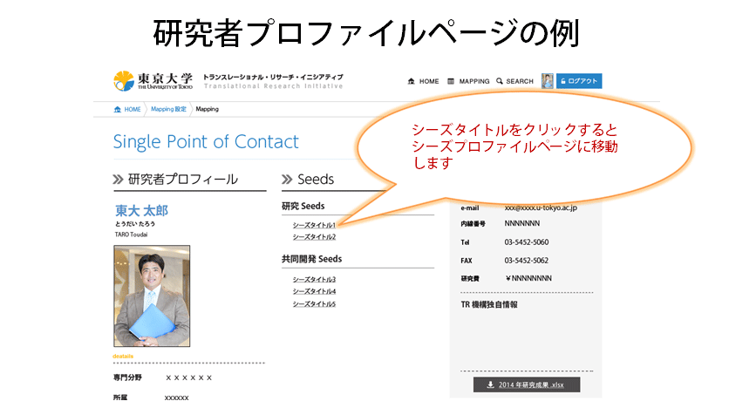Select シーズタイトル3 under 共同開発 Seeds
This screenshot has width=729, height=408.
point(314,279)
